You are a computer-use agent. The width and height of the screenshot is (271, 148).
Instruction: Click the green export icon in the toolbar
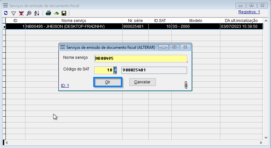(56, 13)
